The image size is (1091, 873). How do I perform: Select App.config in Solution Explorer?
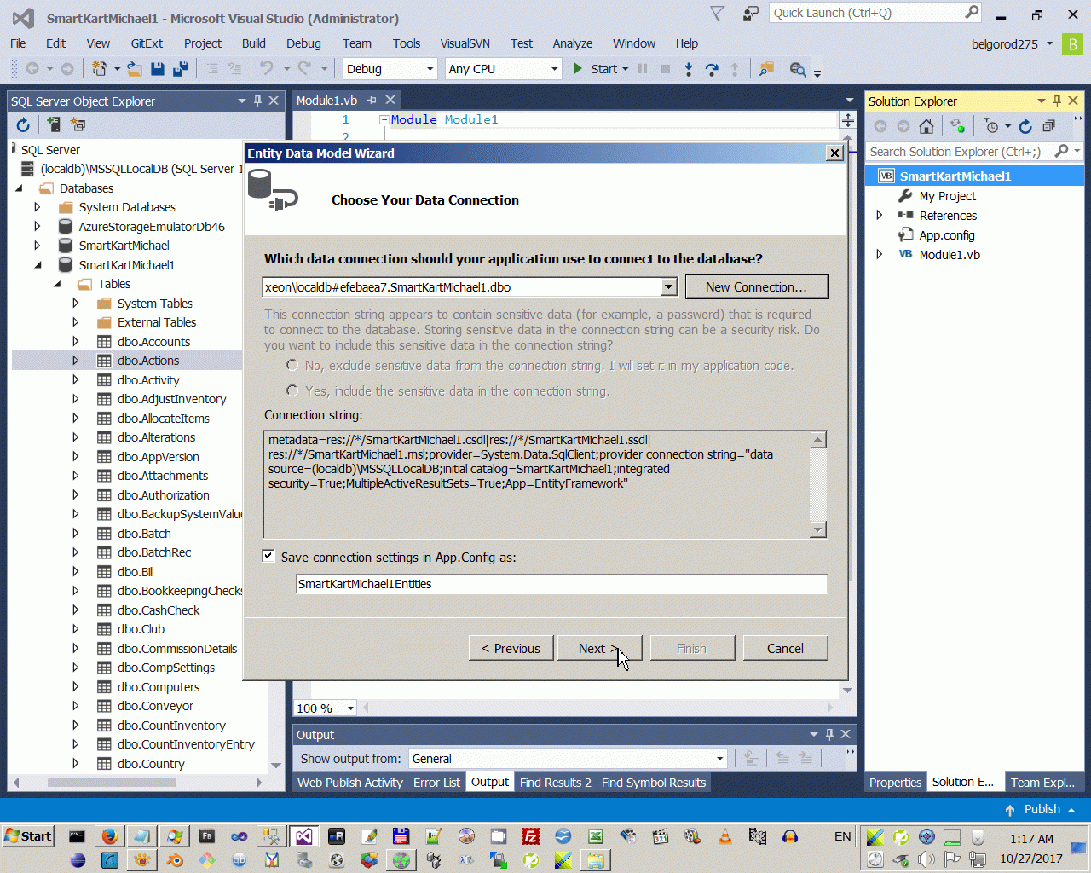click(x=946, y=235)
